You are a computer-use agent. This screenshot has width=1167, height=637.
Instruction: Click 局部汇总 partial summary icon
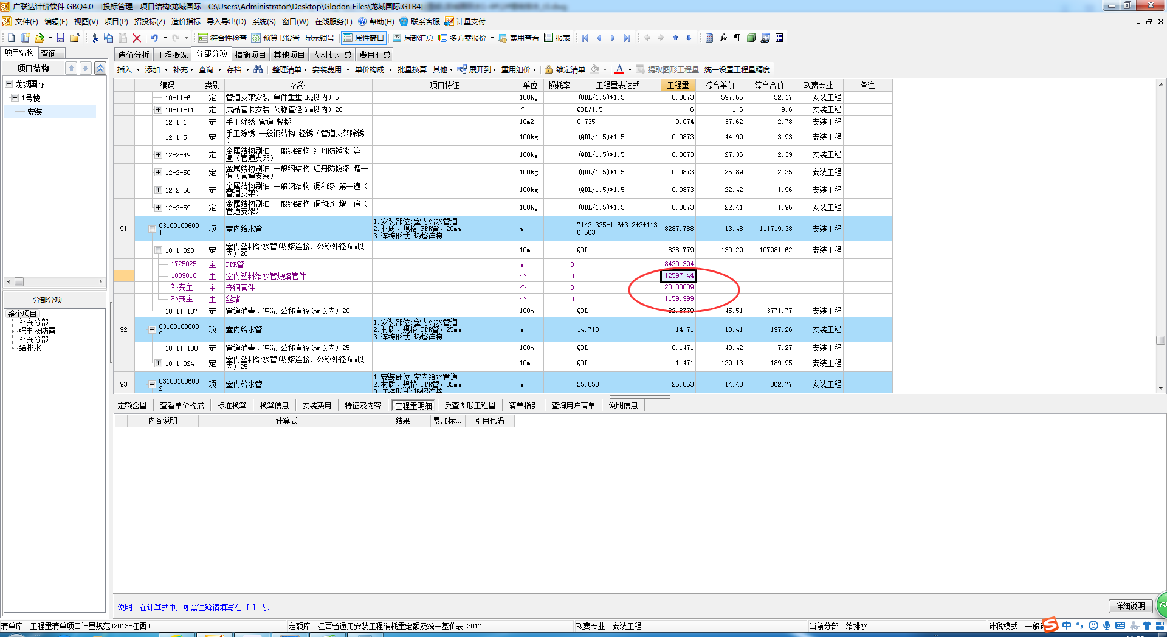click(x=413, y=38)
